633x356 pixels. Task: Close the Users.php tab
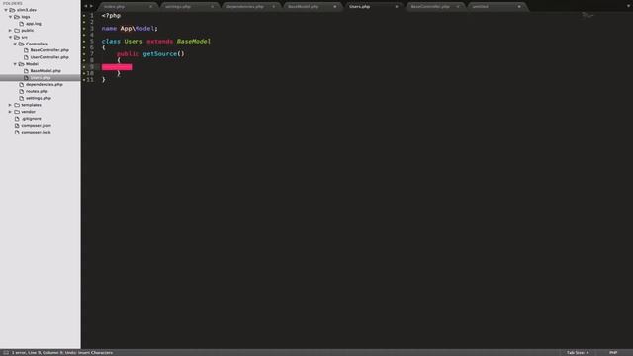(397, 7)
